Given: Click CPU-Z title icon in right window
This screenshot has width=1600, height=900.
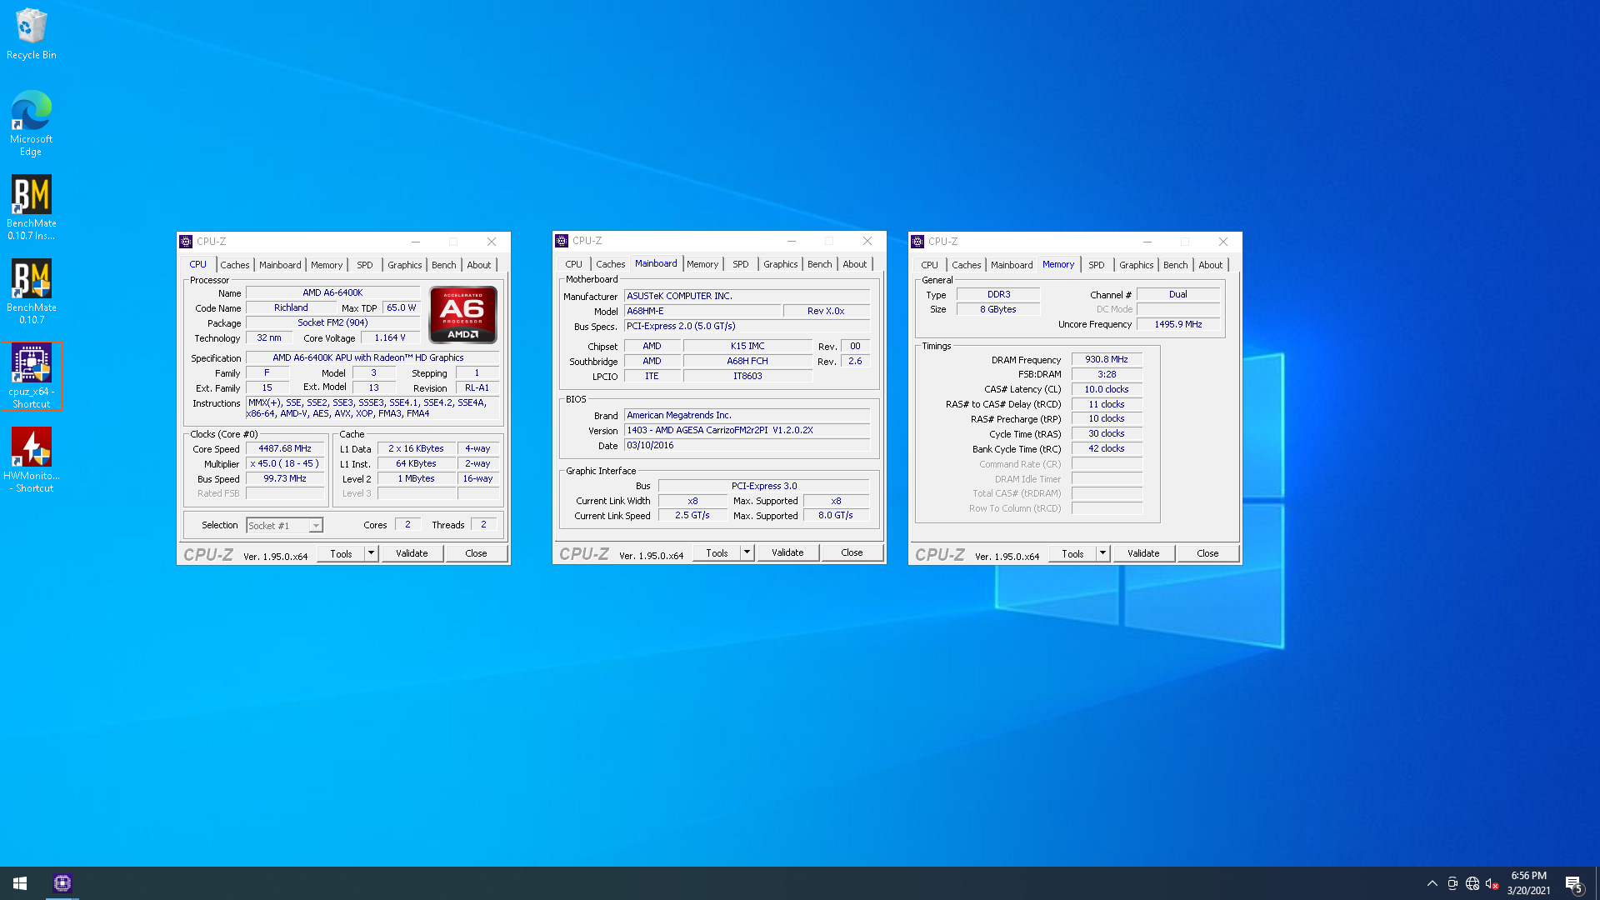Looking at the screenshot, I should [x=917, y=242].
